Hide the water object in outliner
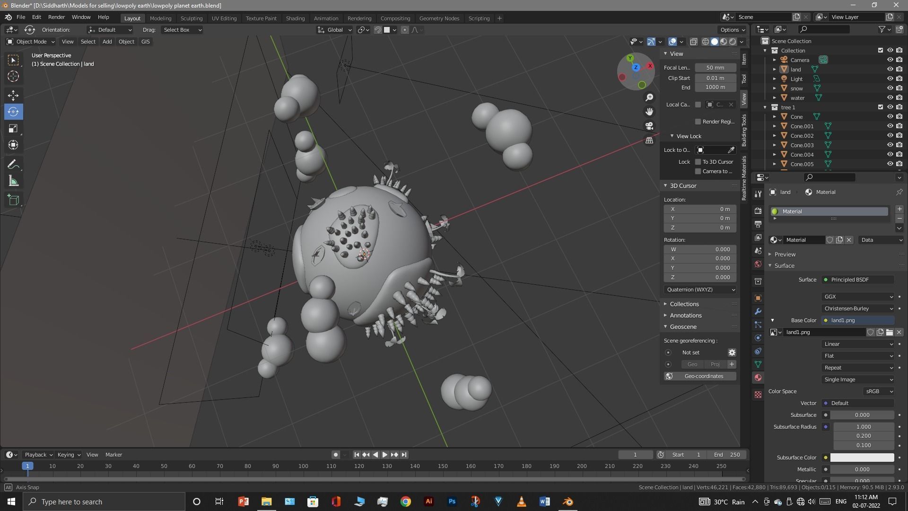 click(x=890, y=97)
